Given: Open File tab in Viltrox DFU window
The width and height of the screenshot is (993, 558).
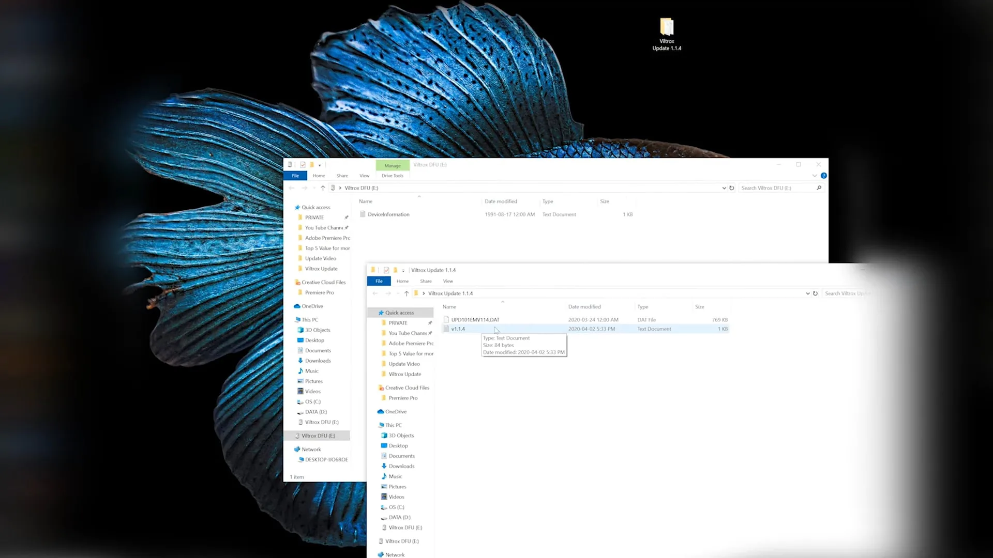Looking at the screenshot, I should [295, 176].
